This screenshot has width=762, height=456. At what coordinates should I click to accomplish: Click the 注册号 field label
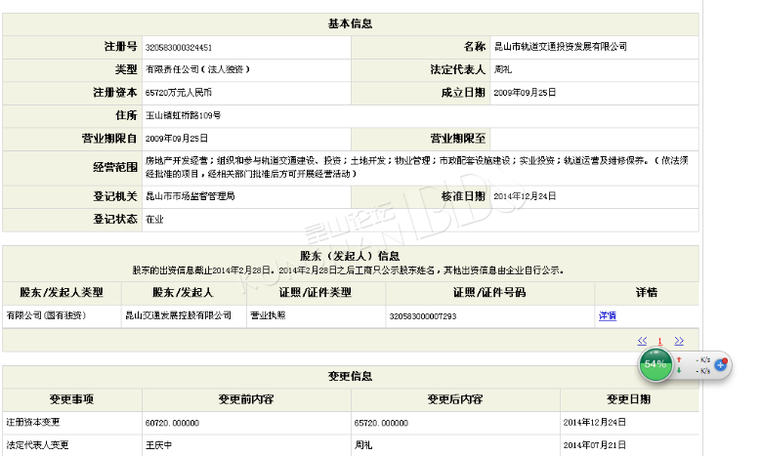pos(120,47)
